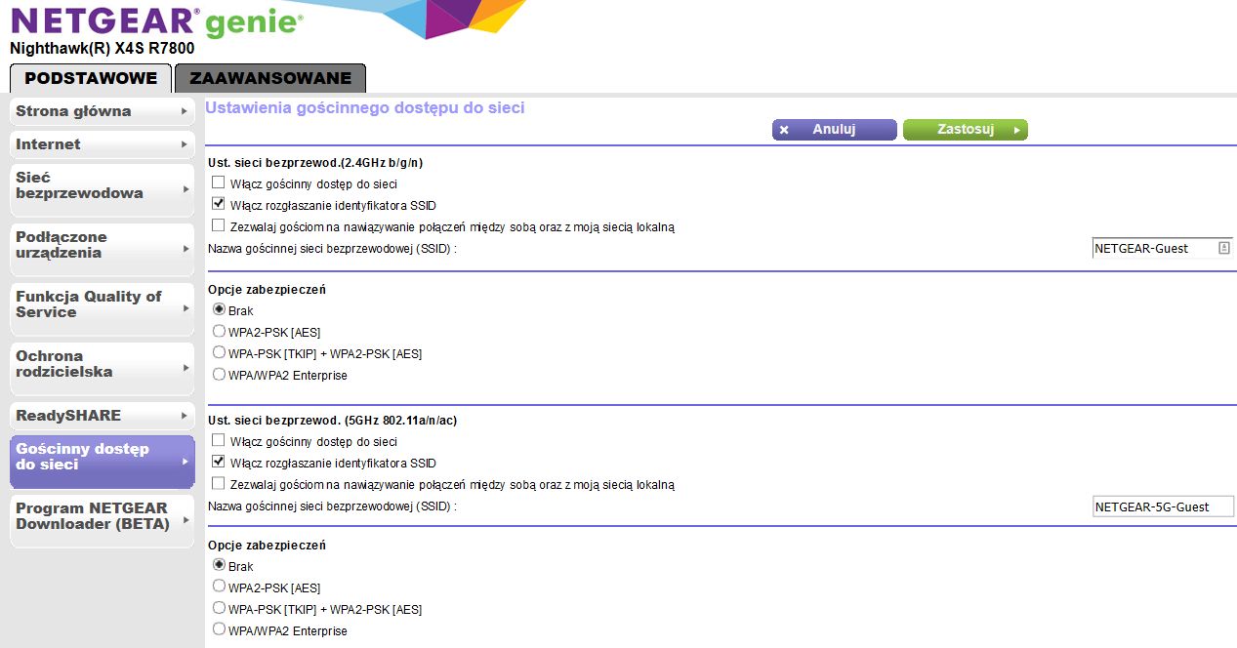Viewport: 1237px width, 648px height.
Task: Select WPA/WPA2 Enterprise for 2.4GHz network
Action: point(219,374)
